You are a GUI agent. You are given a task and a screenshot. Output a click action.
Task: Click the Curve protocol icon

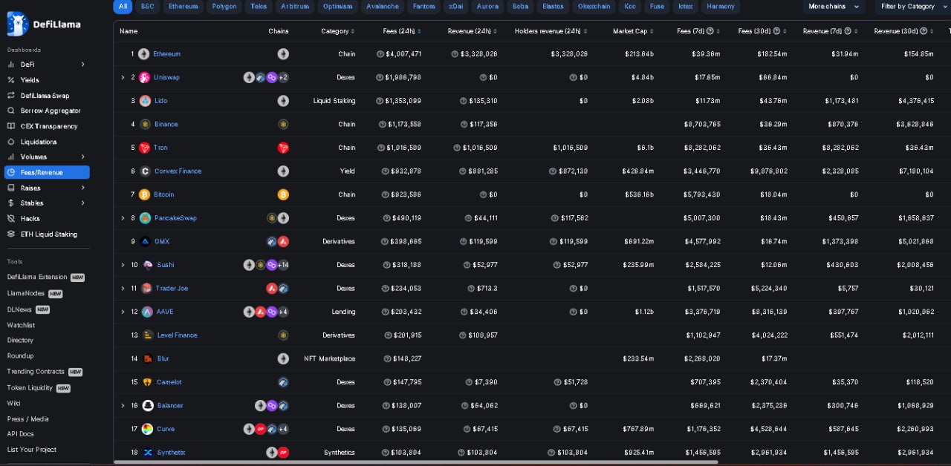148,429
